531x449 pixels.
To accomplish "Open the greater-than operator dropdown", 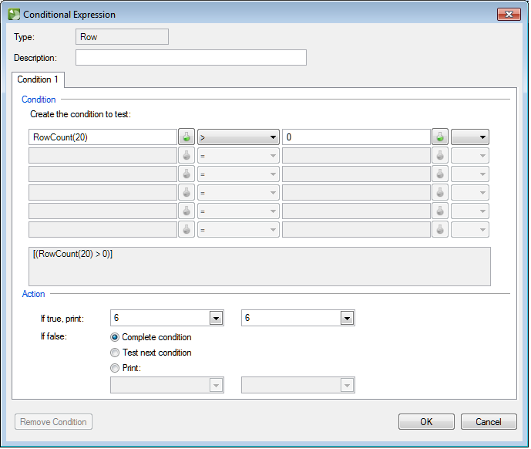I will click(x=238, y=137).
